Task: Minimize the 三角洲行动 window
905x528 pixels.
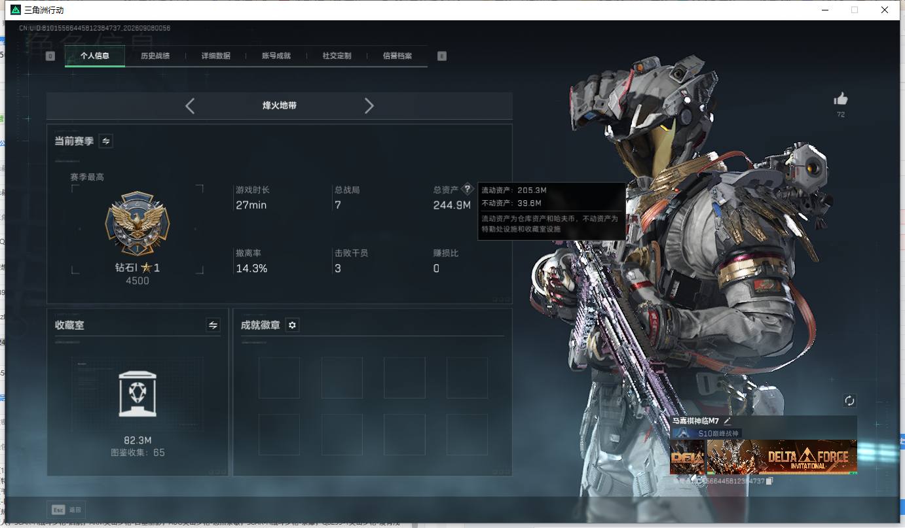Action: pos(825,10)
